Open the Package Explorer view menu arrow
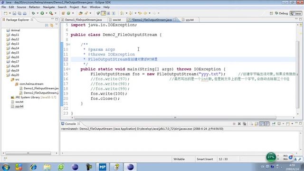The height and width of the screenshot is (171, 304). coord(57,25)
